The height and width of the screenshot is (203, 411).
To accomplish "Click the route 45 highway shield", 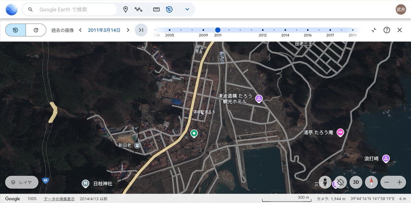I will point(45,180).
